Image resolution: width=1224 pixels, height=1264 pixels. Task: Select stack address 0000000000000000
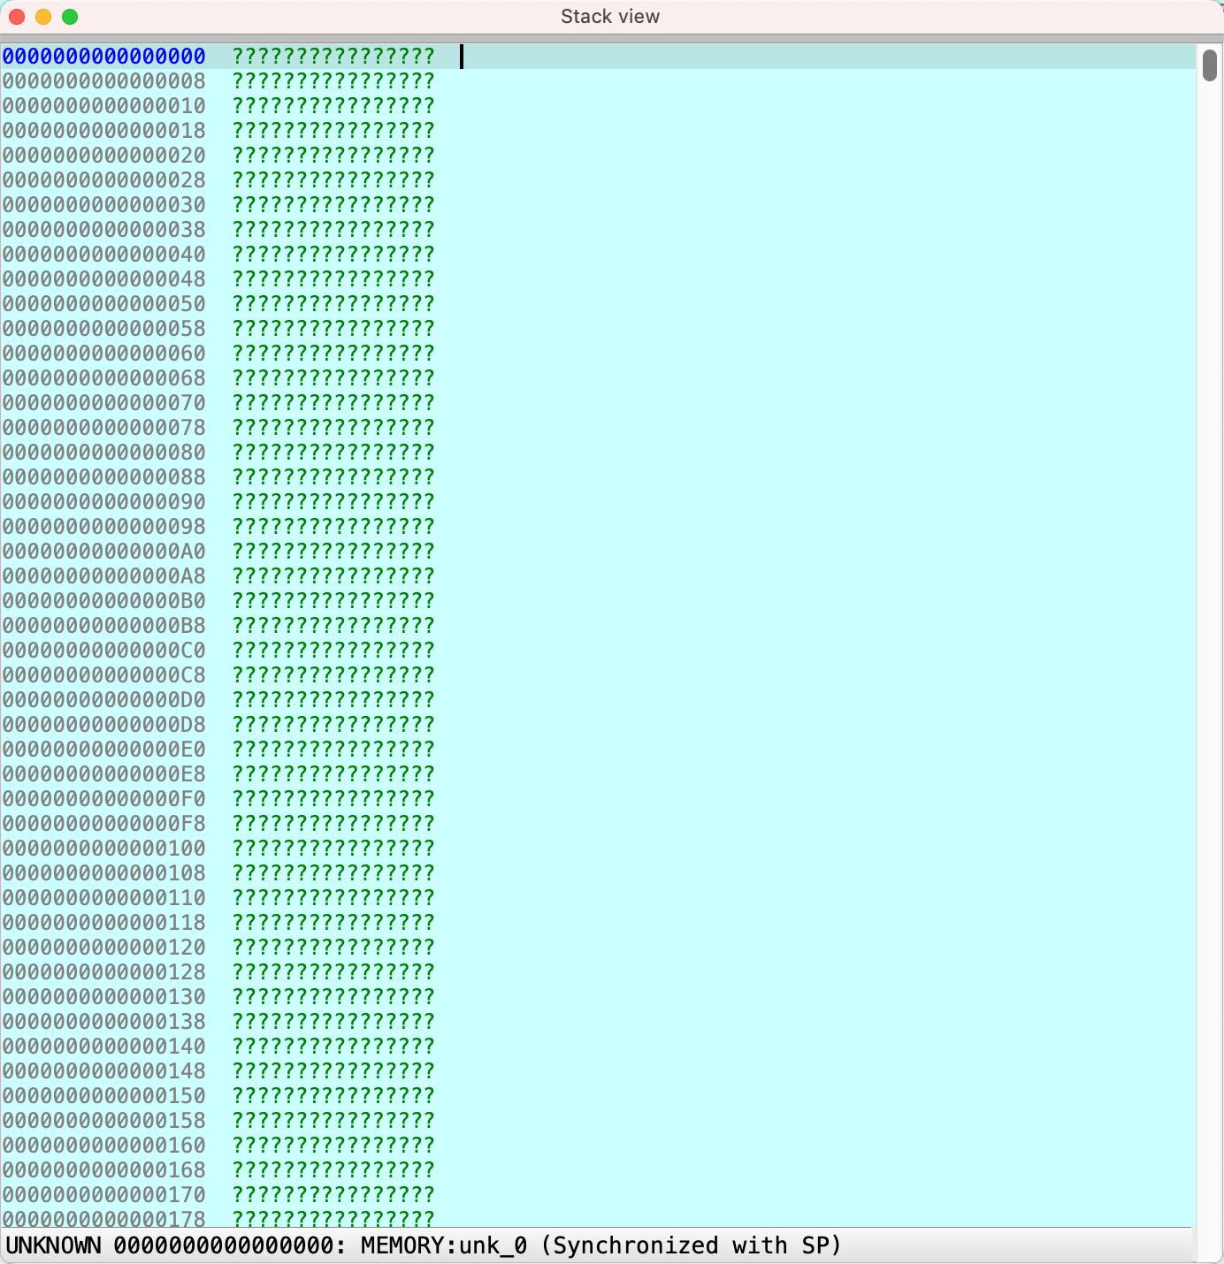(104, 57)
